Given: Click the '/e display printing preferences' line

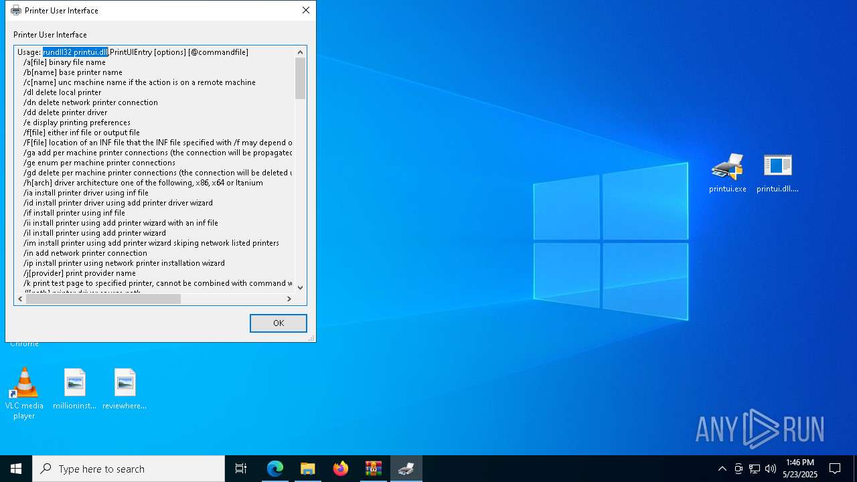Looking at the screenshot, I should (77, 123).
